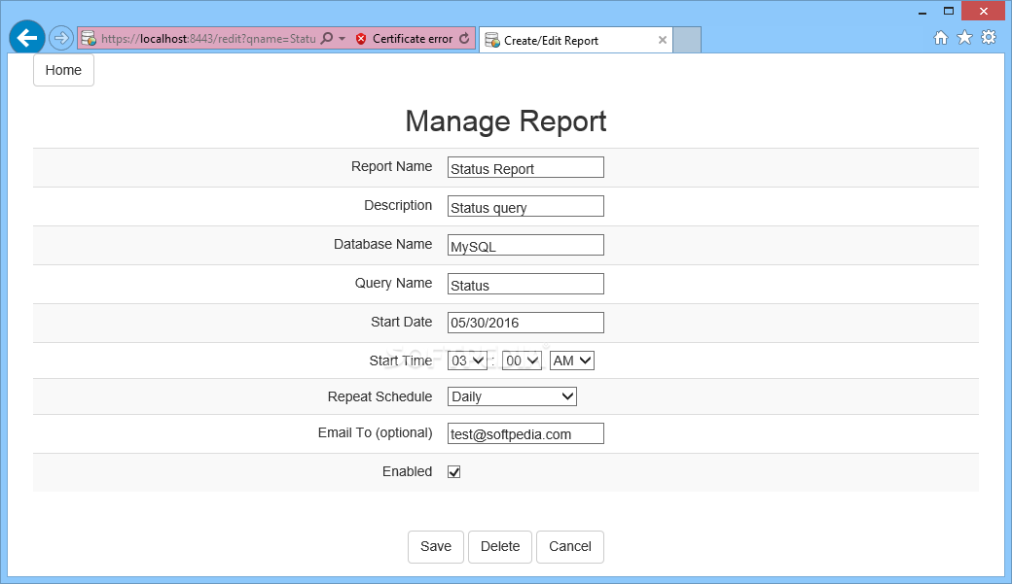
Task: Refresh the page with the reload icon
Action: pyautogui.click(x=464, y=38)
